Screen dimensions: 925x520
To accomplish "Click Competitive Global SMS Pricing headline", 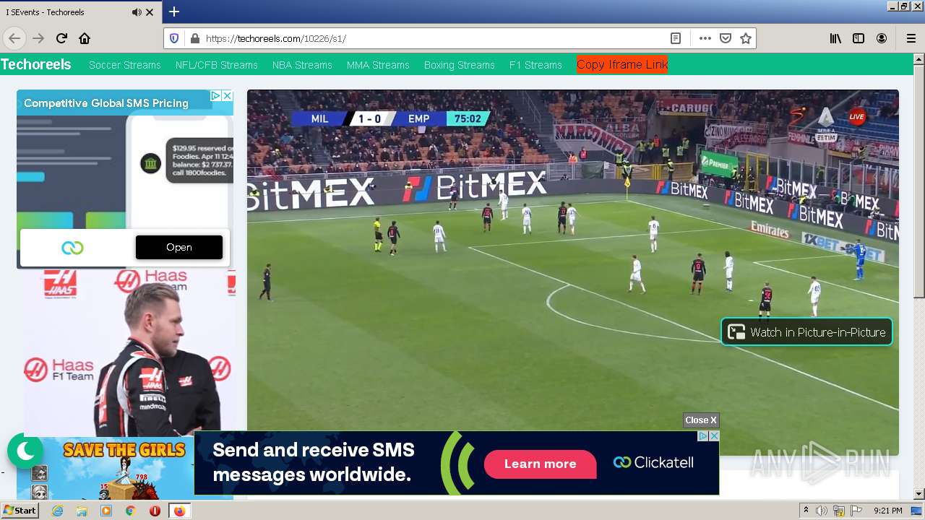I will tap(106, 103).
